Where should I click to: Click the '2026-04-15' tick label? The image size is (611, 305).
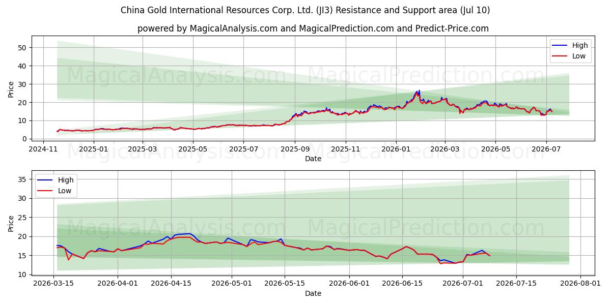(171, 284)
